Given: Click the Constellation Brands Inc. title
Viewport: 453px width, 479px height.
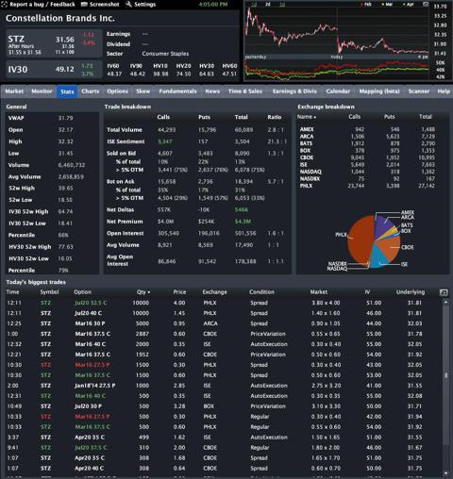Looking at the screenshot, I should click(60, 19).
